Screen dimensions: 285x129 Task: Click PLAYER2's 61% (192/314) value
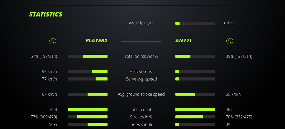[x=44, y=56]
